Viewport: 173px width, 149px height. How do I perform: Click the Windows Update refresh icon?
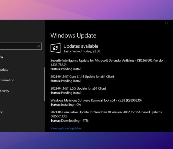coord(55,48)
